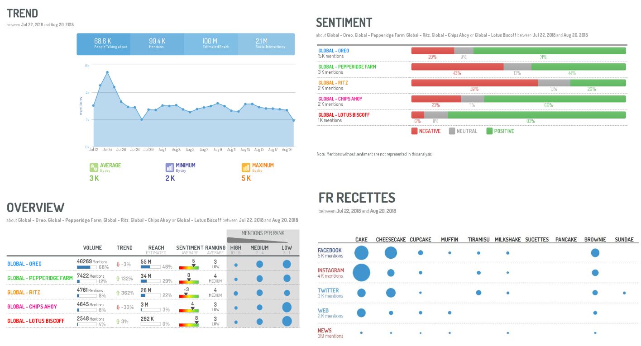Click the red down arrow beside -33% trend
641x346 pixels.
tap(118, 307)
